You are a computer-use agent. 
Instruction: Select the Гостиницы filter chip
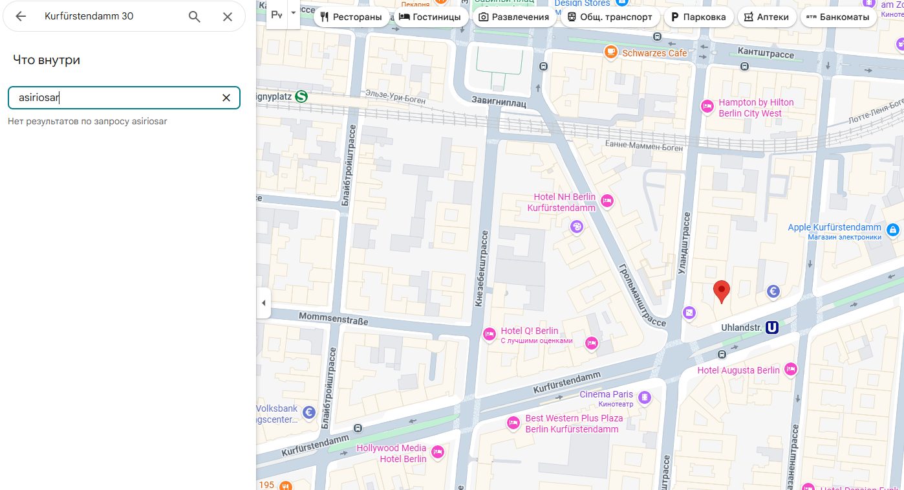click(430, 17)
